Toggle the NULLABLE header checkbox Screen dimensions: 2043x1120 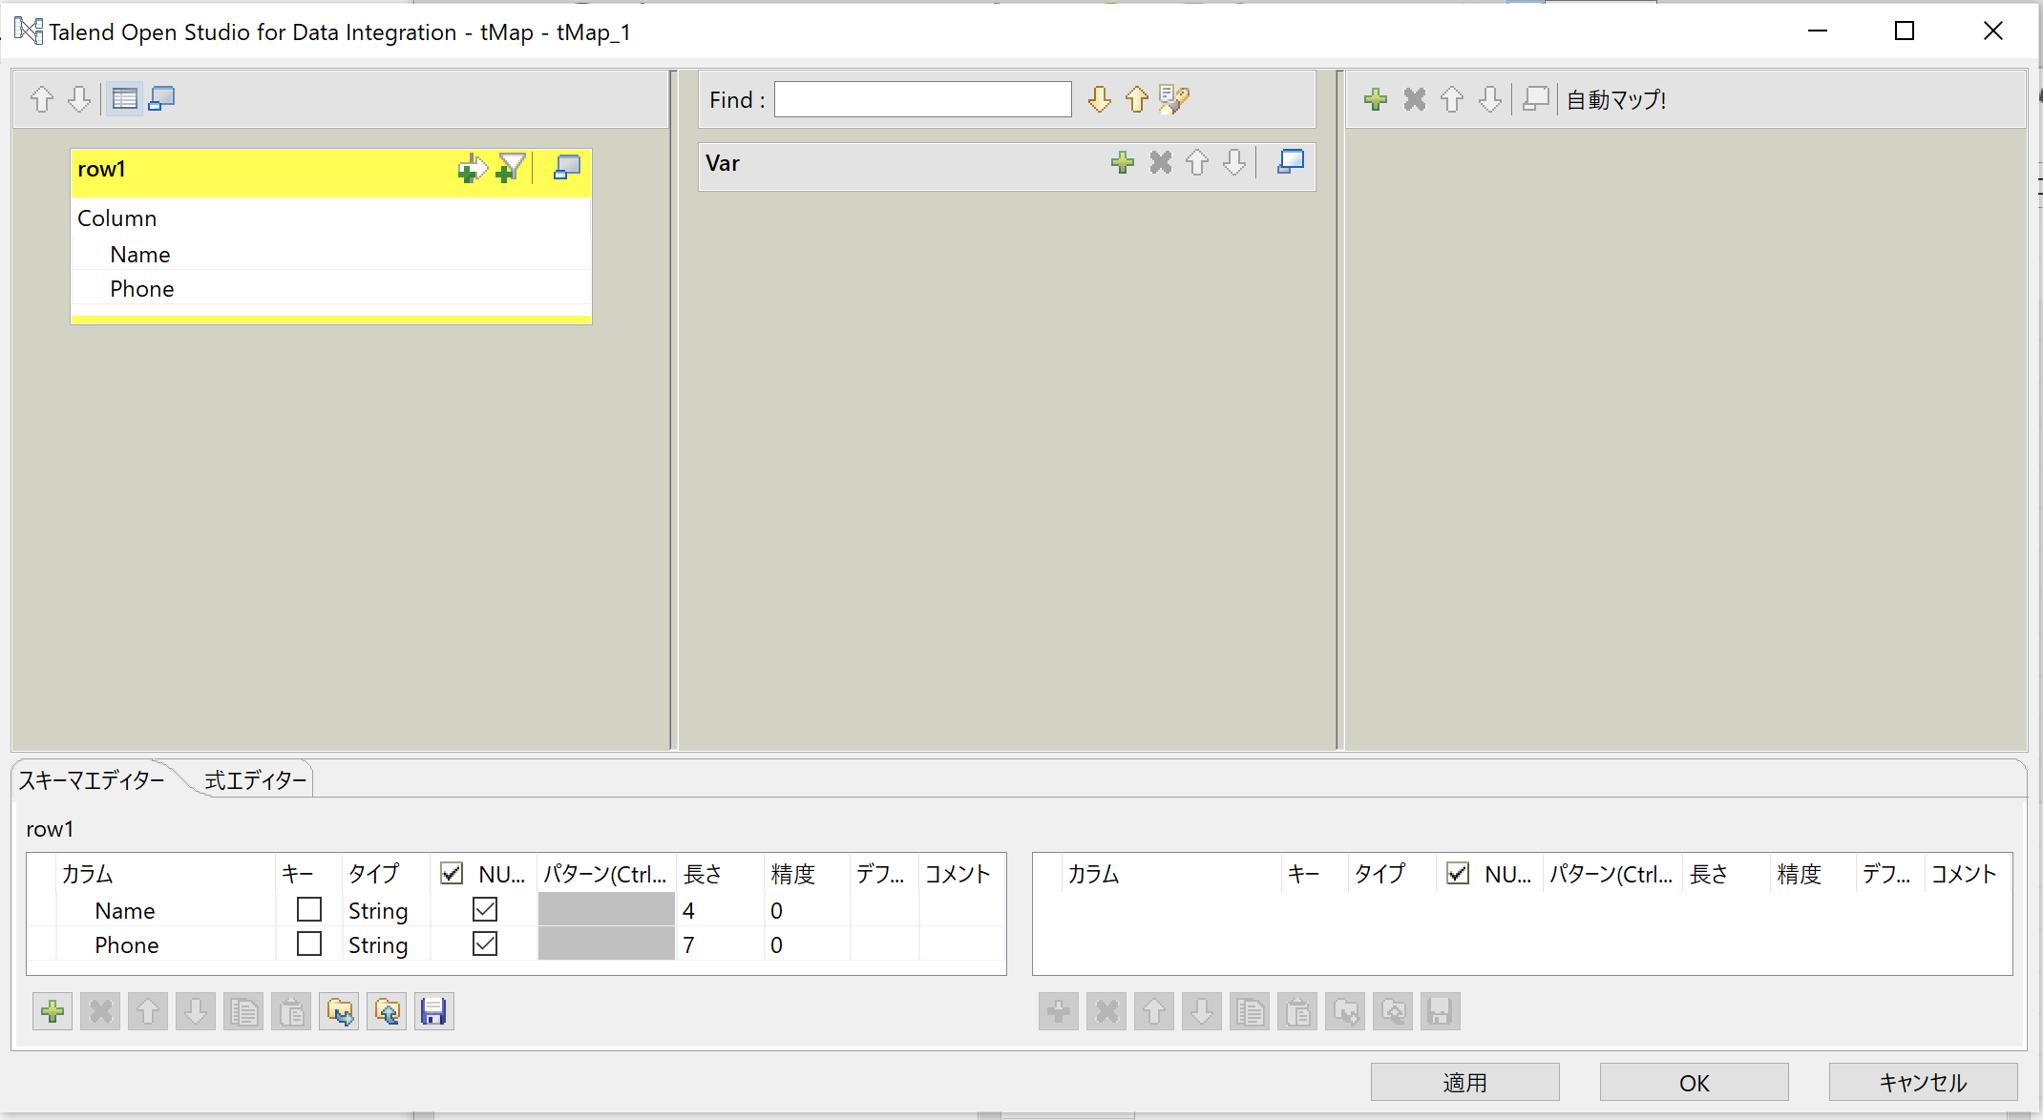451,873
